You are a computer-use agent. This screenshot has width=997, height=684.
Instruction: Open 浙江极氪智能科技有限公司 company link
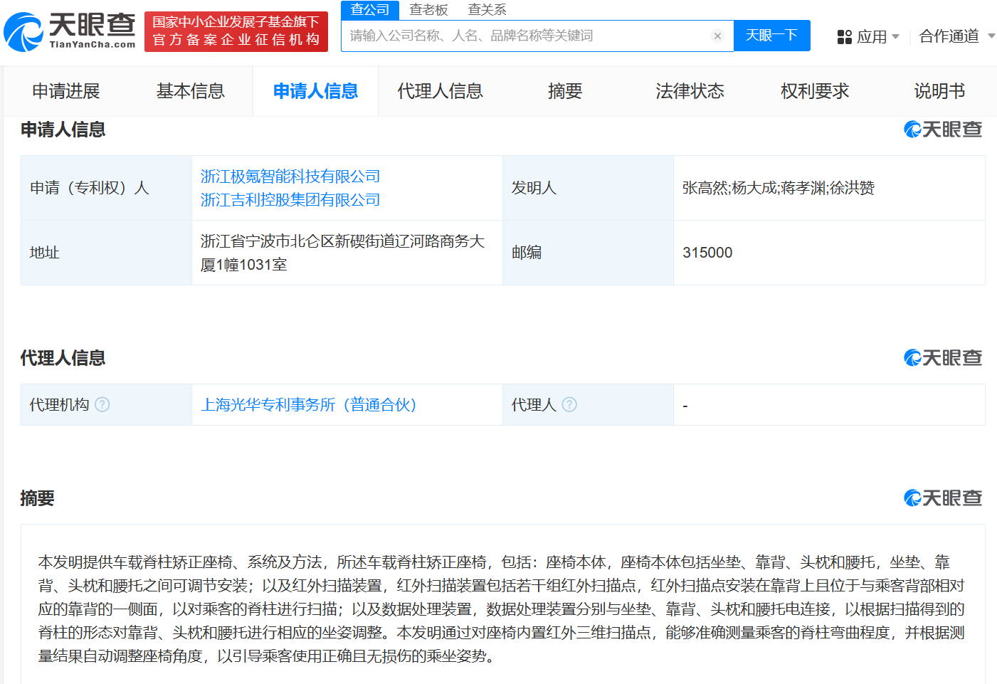[290, 177]
